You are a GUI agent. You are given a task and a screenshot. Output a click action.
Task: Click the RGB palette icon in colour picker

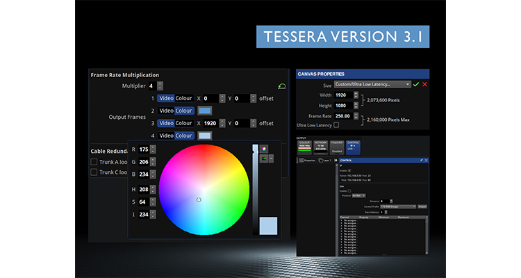point(264,158)
